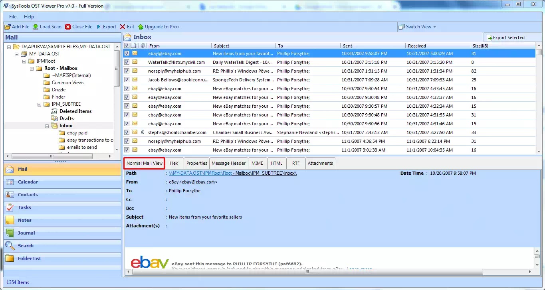545x290 pixels.
Task: Collapse the IPMRoot tree node
Action: tap(24, 61)
